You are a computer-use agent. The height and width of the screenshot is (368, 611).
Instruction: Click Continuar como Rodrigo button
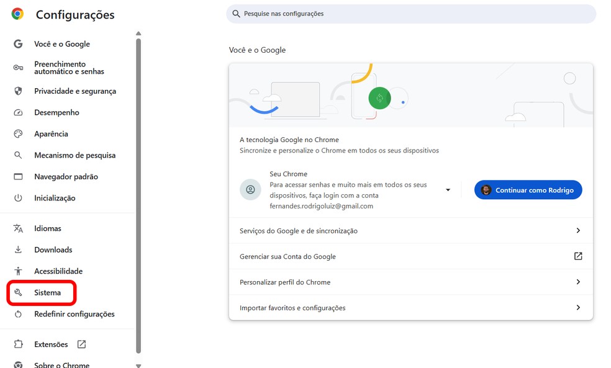pos(528,190)
